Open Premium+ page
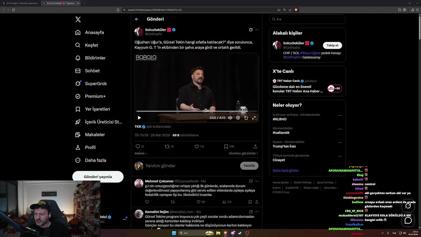421x237 pixels. (x=90, y=96)
